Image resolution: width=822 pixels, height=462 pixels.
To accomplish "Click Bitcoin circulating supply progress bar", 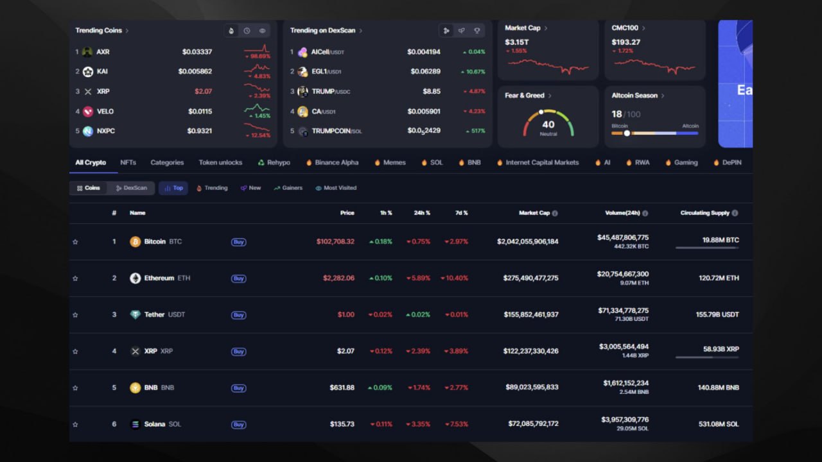I will coord(707,248).
